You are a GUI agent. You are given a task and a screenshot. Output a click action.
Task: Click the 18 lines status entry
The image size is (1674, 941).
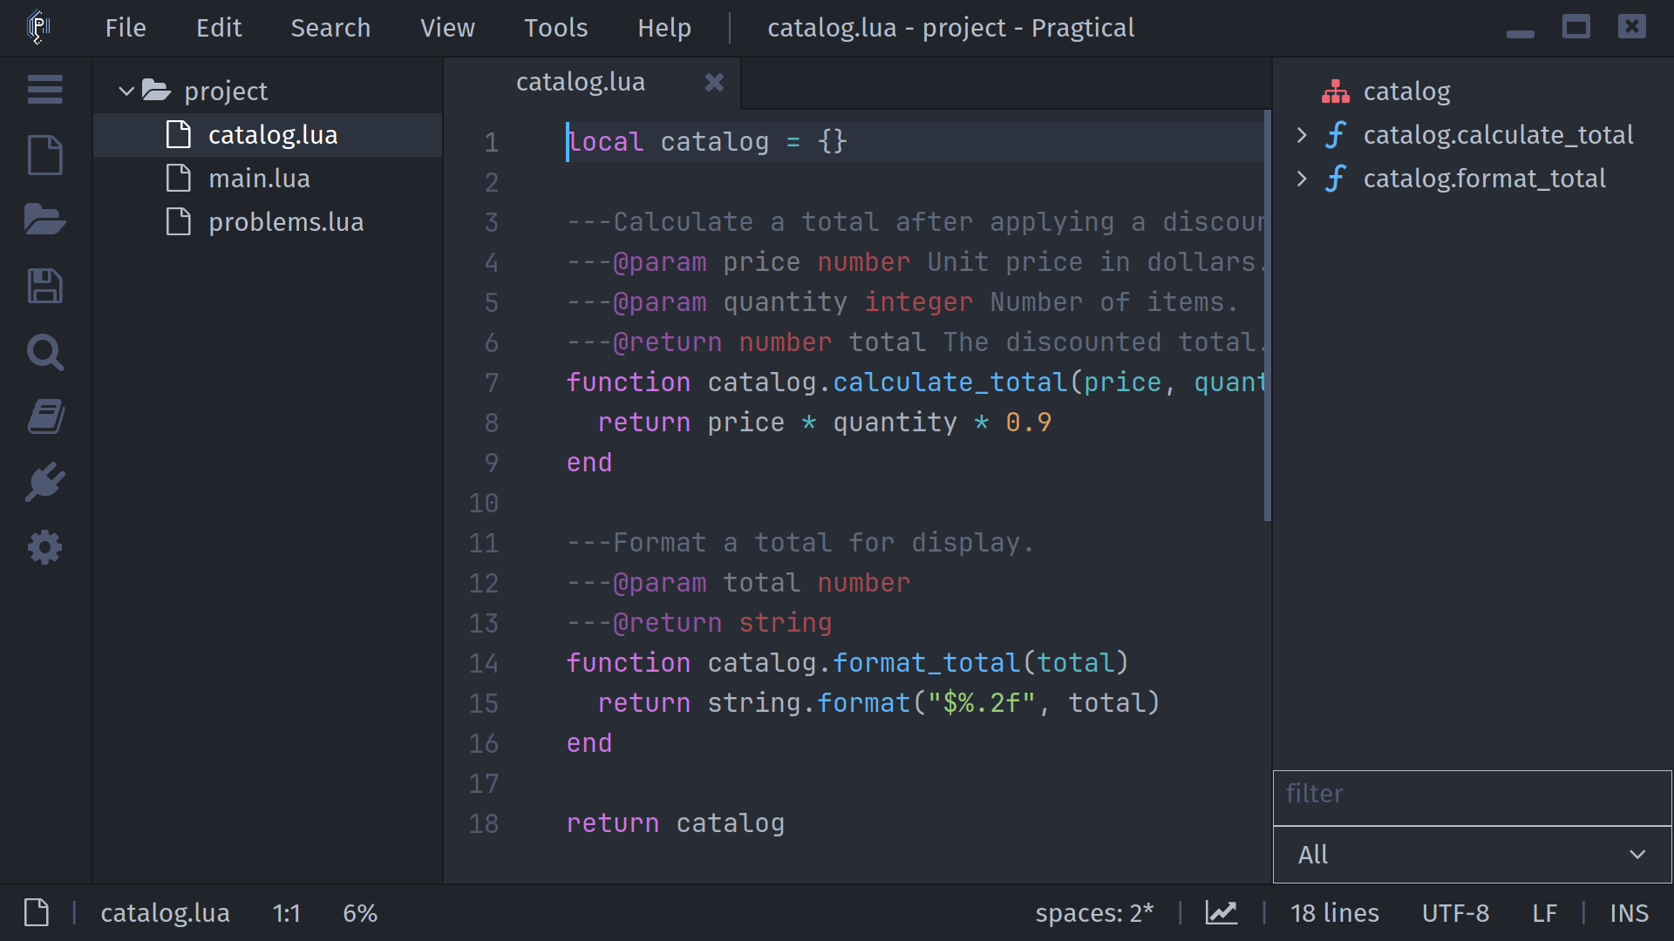pos(1335,912)
